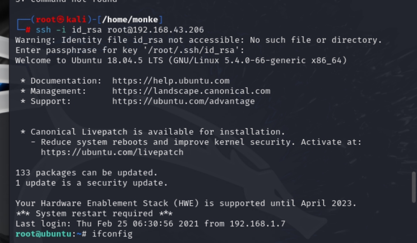The width and height of the screenshot is (417, 243).
Task: Click the terminal's vertical scrollbar thumb
Action: point(414,187)
